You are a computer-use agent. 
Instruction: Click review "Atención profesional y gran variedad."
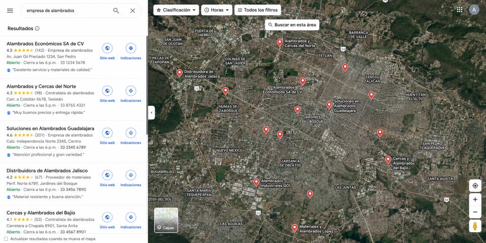[48, 155]
